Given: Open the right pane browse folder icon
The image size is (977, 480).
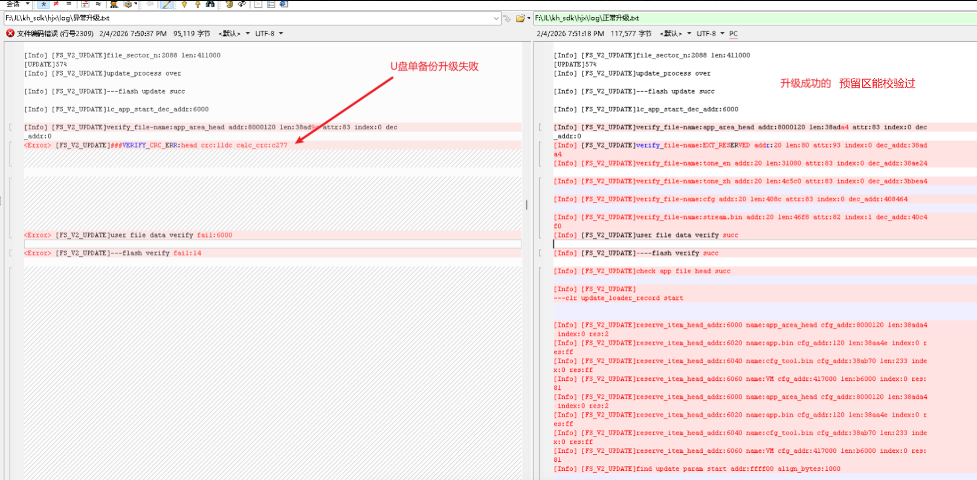Looking at the screenshot, I should click(520, 18).
